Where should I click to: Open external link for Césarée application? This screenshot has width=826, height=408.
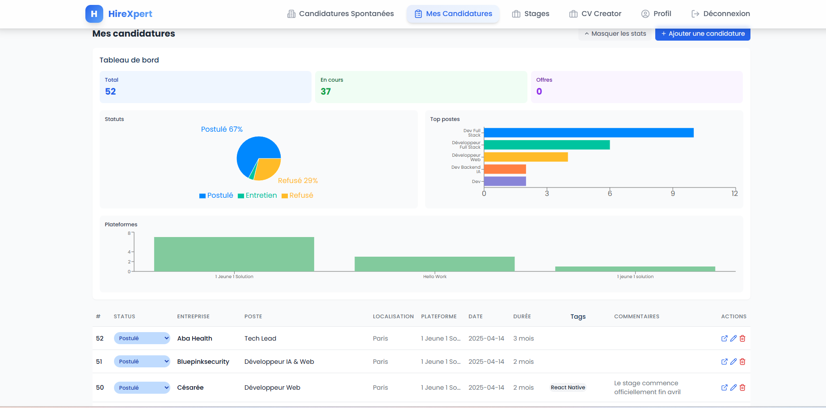tap(724, 387)
